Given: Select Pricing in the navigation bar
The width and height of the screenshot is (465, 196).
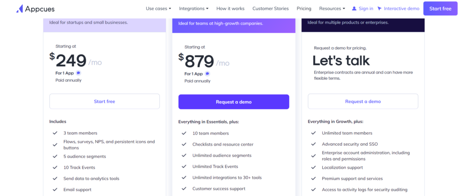Looking at the screenshot, I should point(304,9).
